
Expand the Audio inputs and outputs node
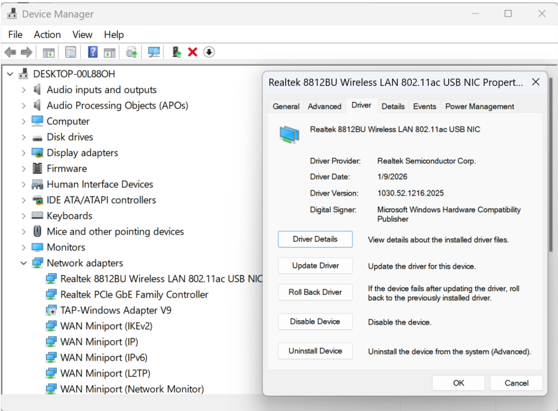[x=24, y=90]
